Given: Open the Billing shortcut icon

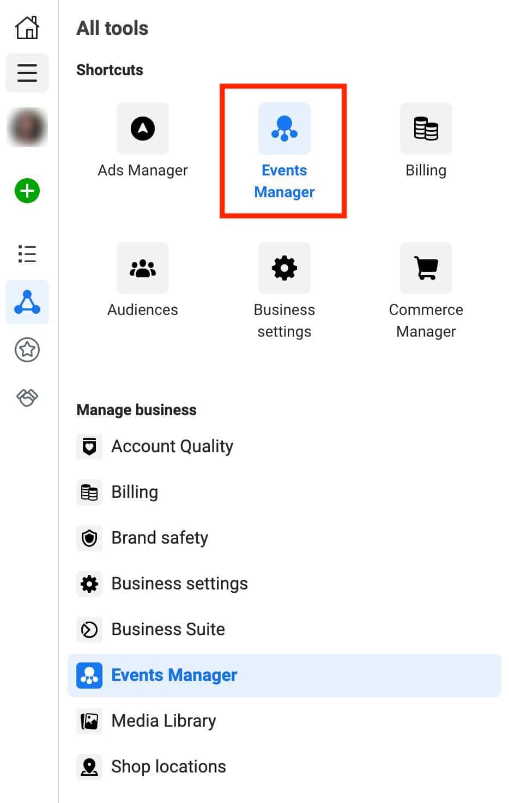Looking at the screenshot, I should pos(426,129).
